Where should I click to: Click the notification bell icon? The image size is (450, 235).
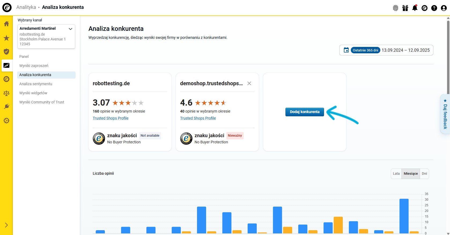[x=415, y=8]
